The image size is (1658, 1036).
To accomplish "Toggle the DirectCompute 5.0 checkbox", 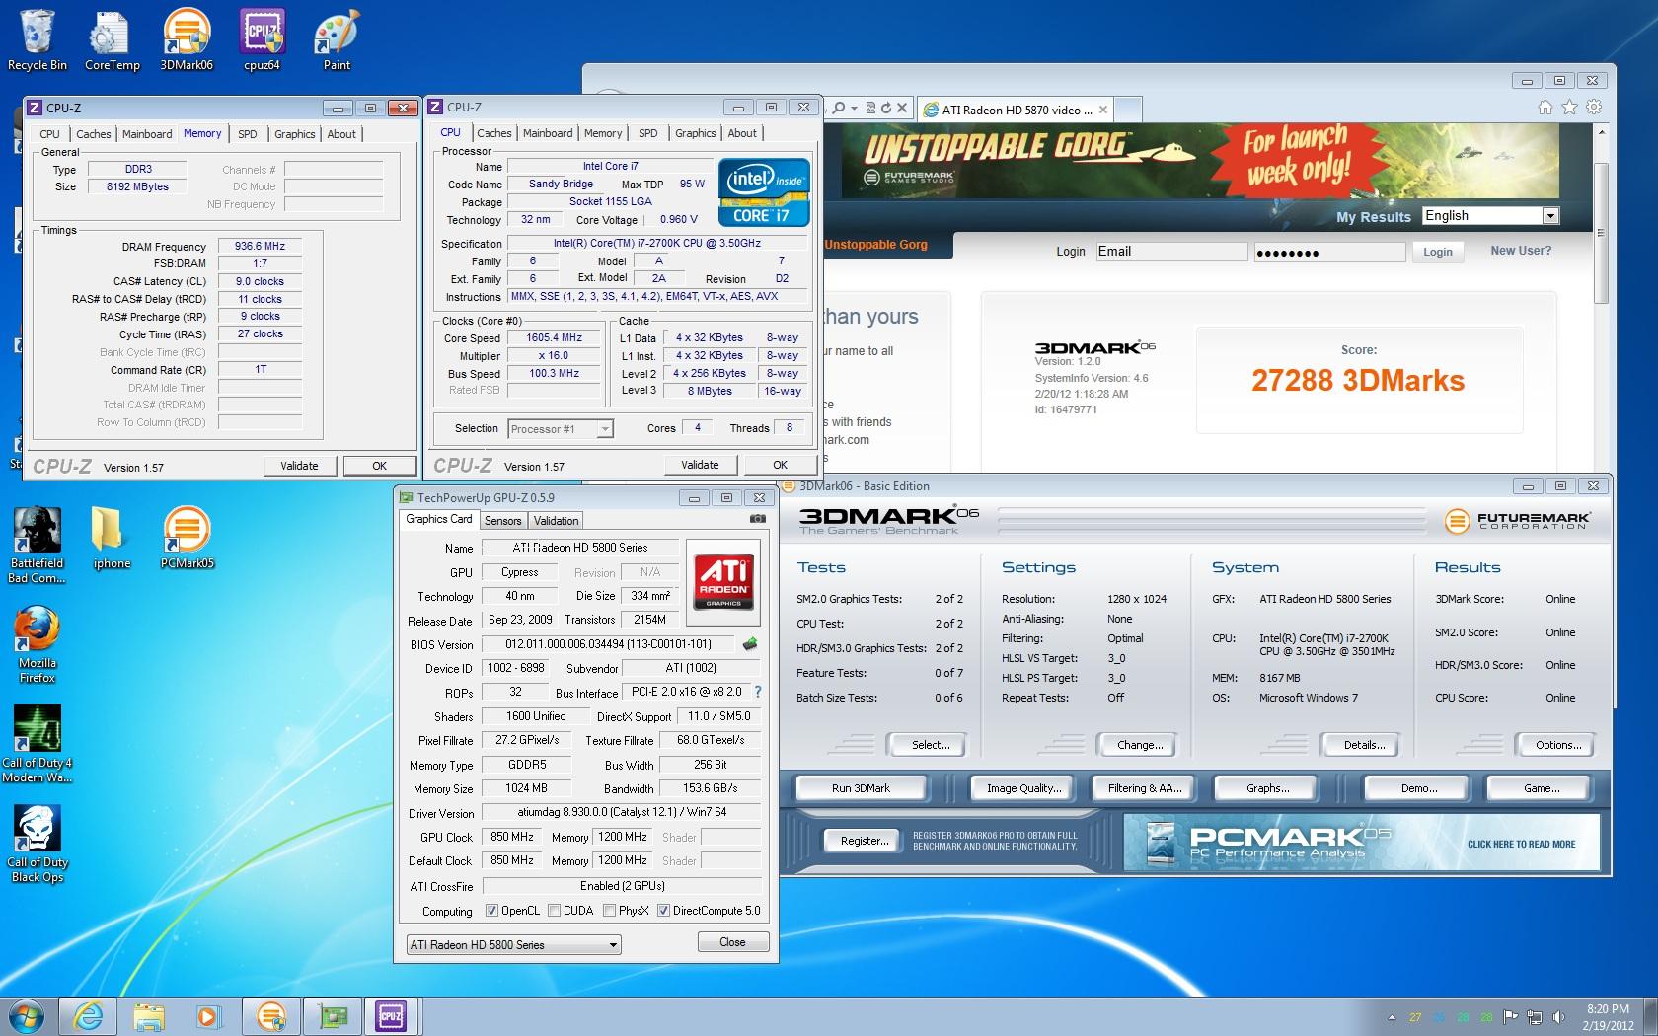I will 663,911.
